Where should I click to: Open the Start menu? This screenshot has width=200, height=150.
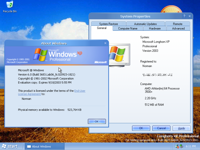[x=10, y=146]
